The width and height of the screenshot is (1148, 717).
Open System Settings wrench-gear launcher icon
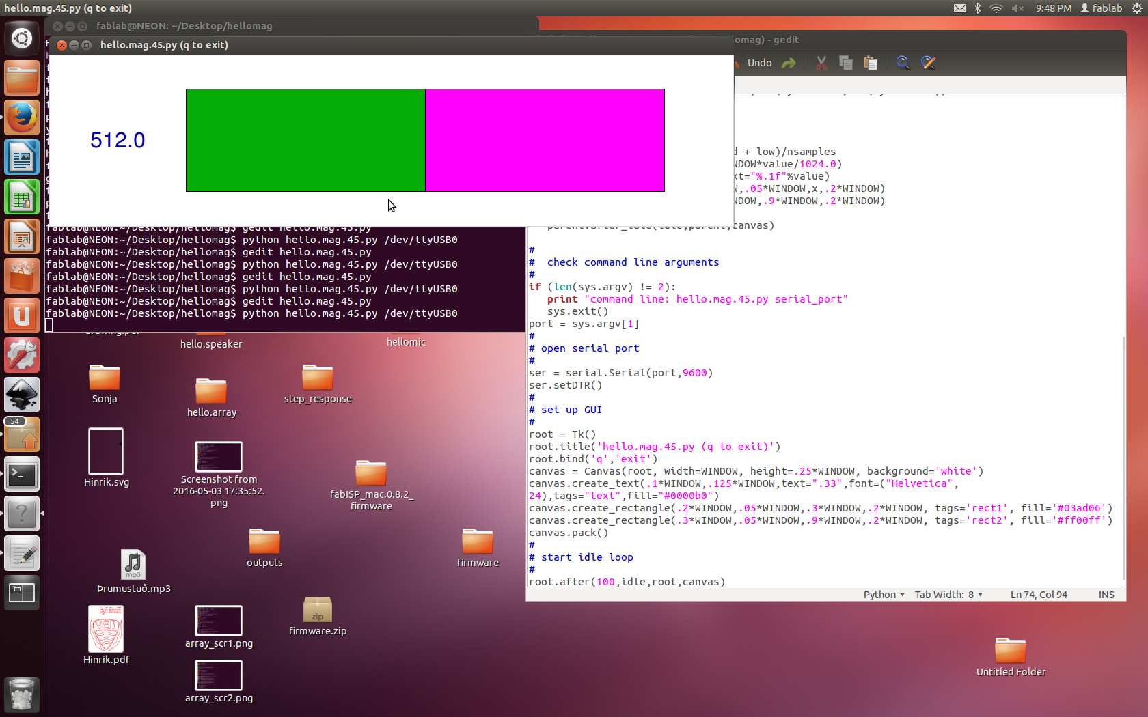tap(22, 355)
